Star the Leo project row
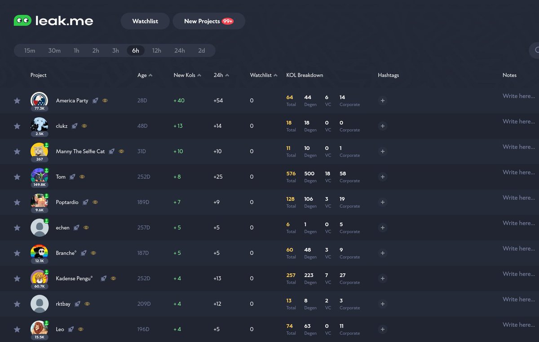 click(17, 329)
